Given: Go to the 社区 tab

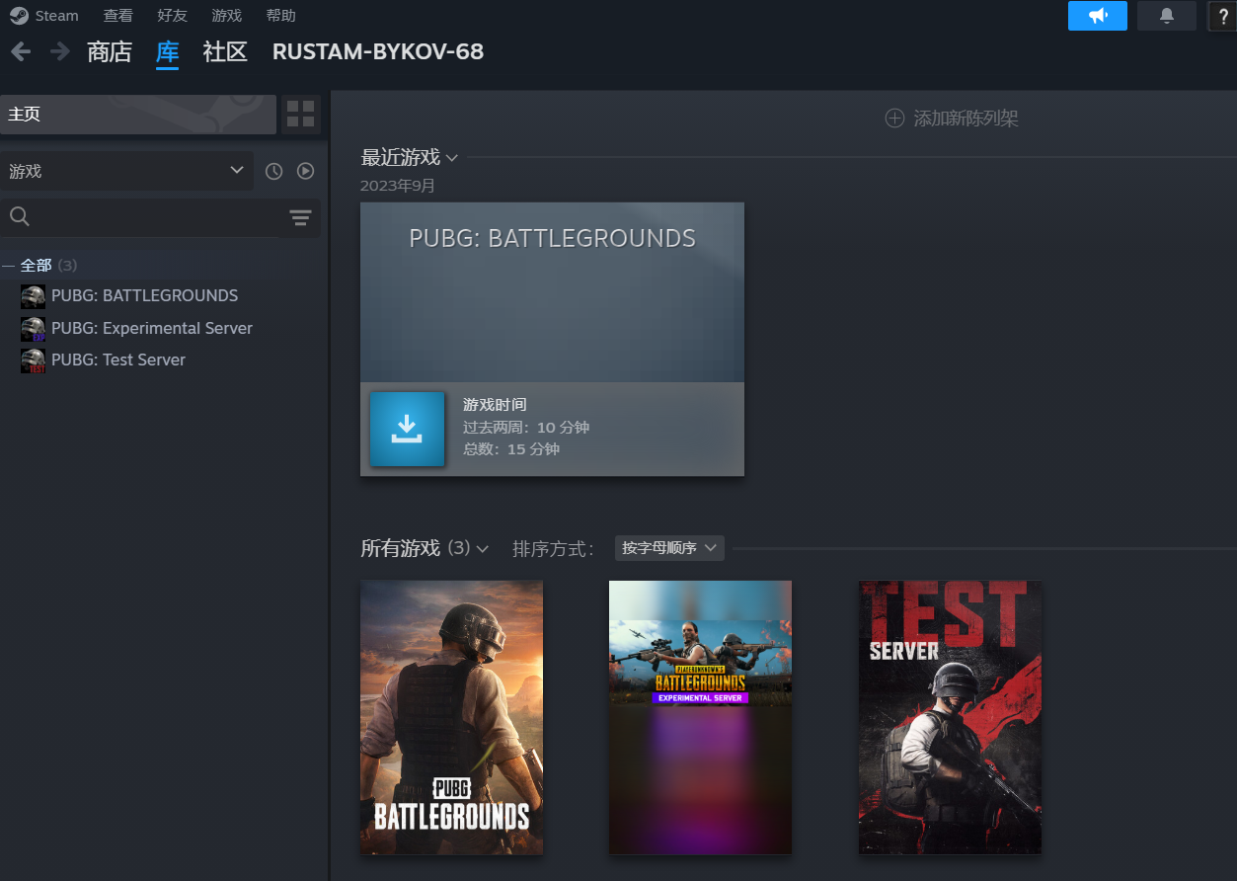Looking at the screenshot, I should 224,51.
